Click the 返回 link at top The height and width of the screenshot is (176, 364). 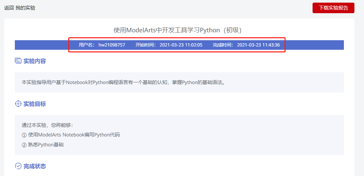tap(9, 8)
